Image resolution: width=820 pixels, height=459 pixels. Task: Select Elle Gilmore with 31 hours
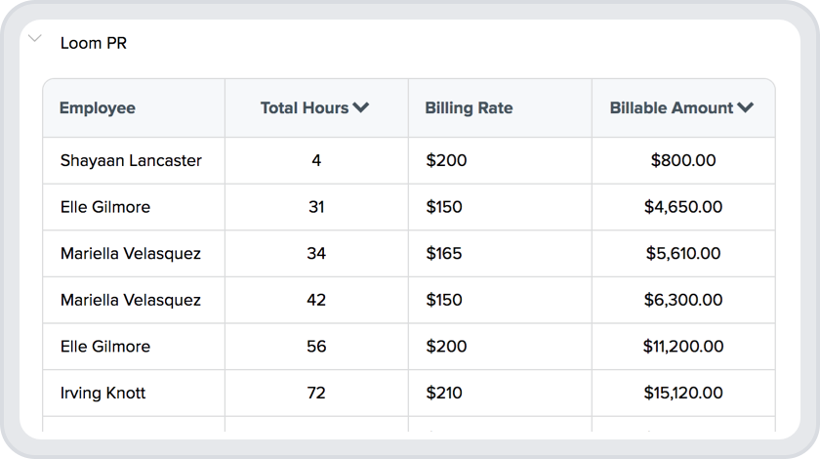coord(105,207)
